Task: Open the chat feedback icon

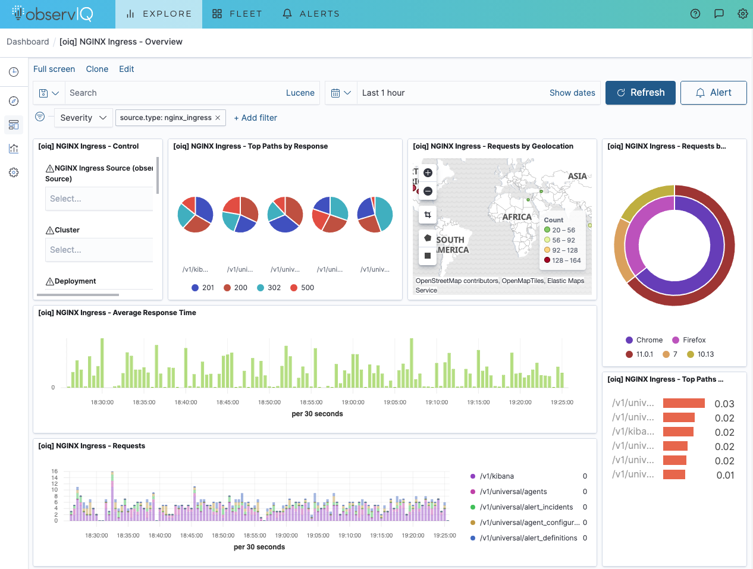Action: tap(719, 14)
